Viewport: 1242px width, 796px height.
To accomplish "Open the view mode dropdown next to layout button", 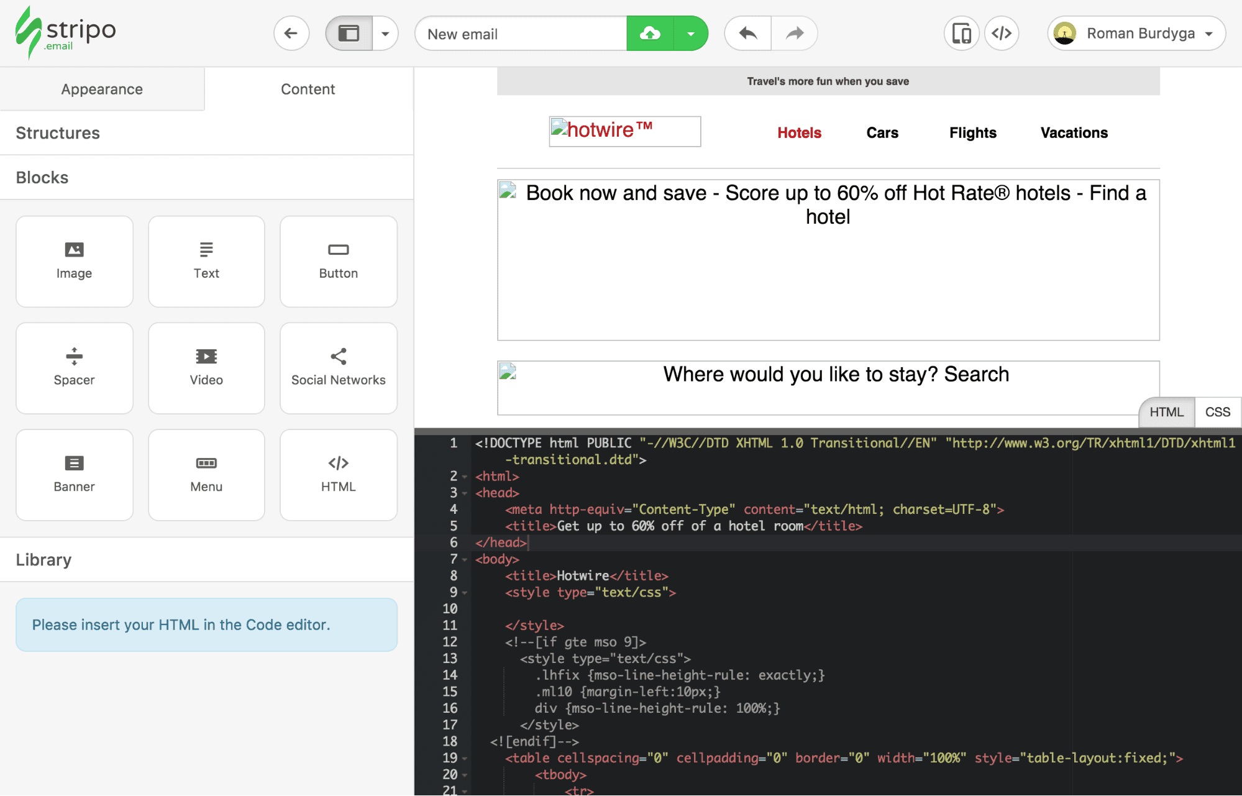I will click(x=386, y=33).
